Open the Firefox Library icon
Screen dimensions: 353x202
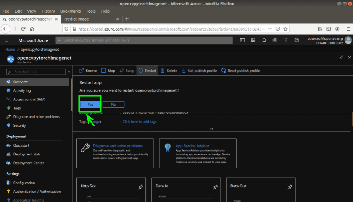click(x=320, y=29)
